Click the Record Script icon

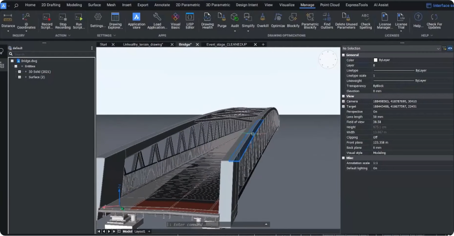[x=47, y=18]
